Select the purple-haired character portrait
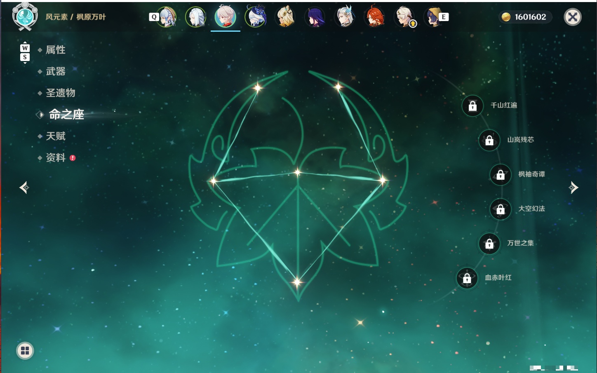The width and height of the screenshot is (597, 373). pyautogui.click(x=315, y=17)
